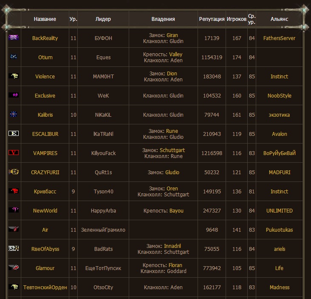This screenshot has height=299, width=311.
Task: Open the Dion castle link
Action: click(172, 74)
